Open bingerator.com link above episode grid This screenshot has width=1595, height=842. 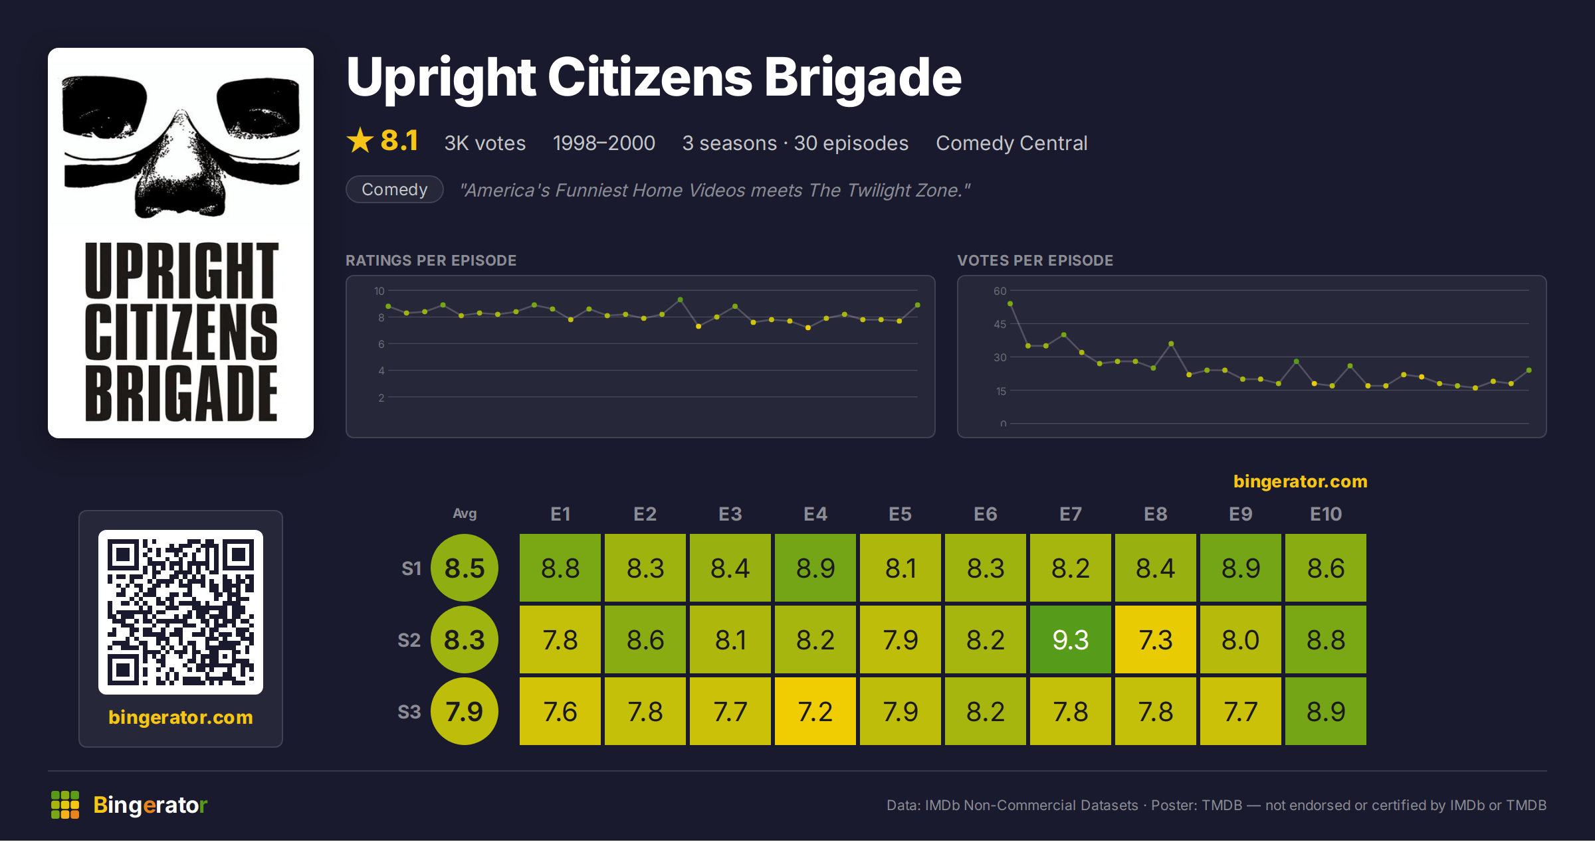[x=1301, y=481]
